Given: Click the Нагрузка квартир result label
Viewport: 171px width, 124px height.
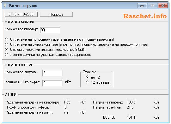Looking at the screenshot, I should [x=108, y=102].
